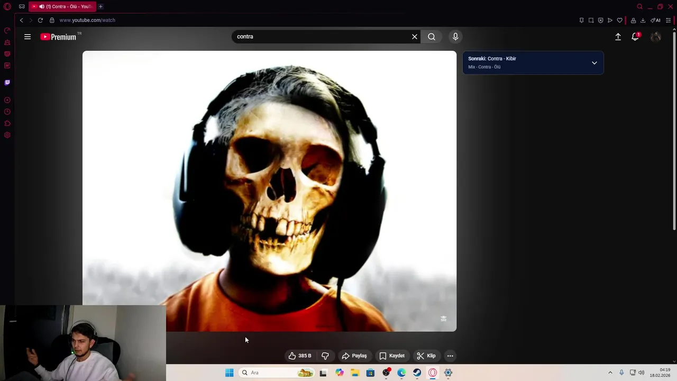The height and width of the screenshot is (381, 677).
Task: Open the player send arrow icon in toolbar
Action: coord(610,20)
